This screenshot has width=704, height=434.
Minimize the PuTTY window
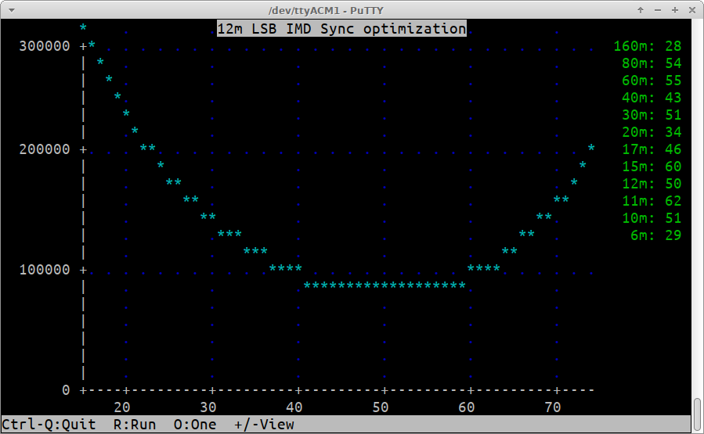(x=658, y=9)
